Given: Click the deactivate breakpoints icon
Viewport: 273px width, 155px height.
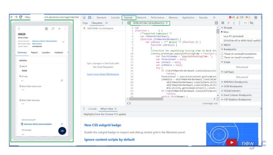Looking at the screenshot, I should click(x=252, y=23).
